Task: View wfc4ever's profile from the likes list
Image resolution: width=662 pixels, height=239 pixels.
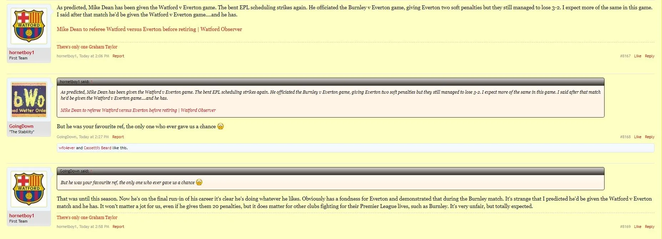Action: pyautogui.click(x=67, y=148)
